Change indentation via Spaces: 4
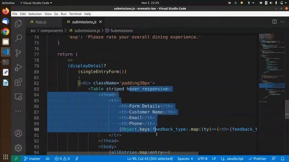This screenshot has width=289, height=162. [185, 159]
